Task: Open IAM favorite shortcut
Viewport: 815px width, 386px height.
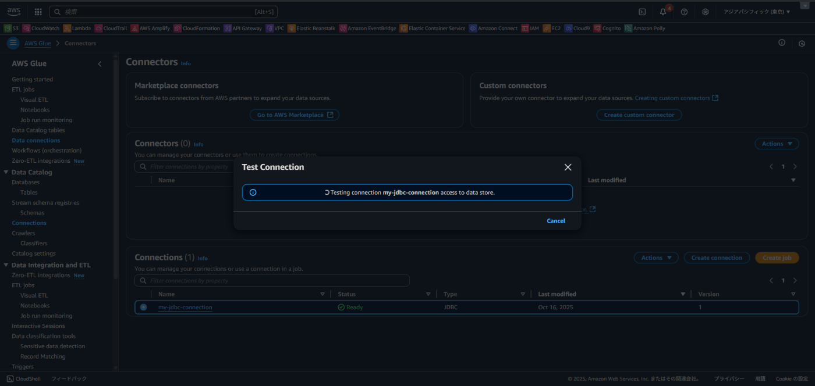Action: pos(530,28)
